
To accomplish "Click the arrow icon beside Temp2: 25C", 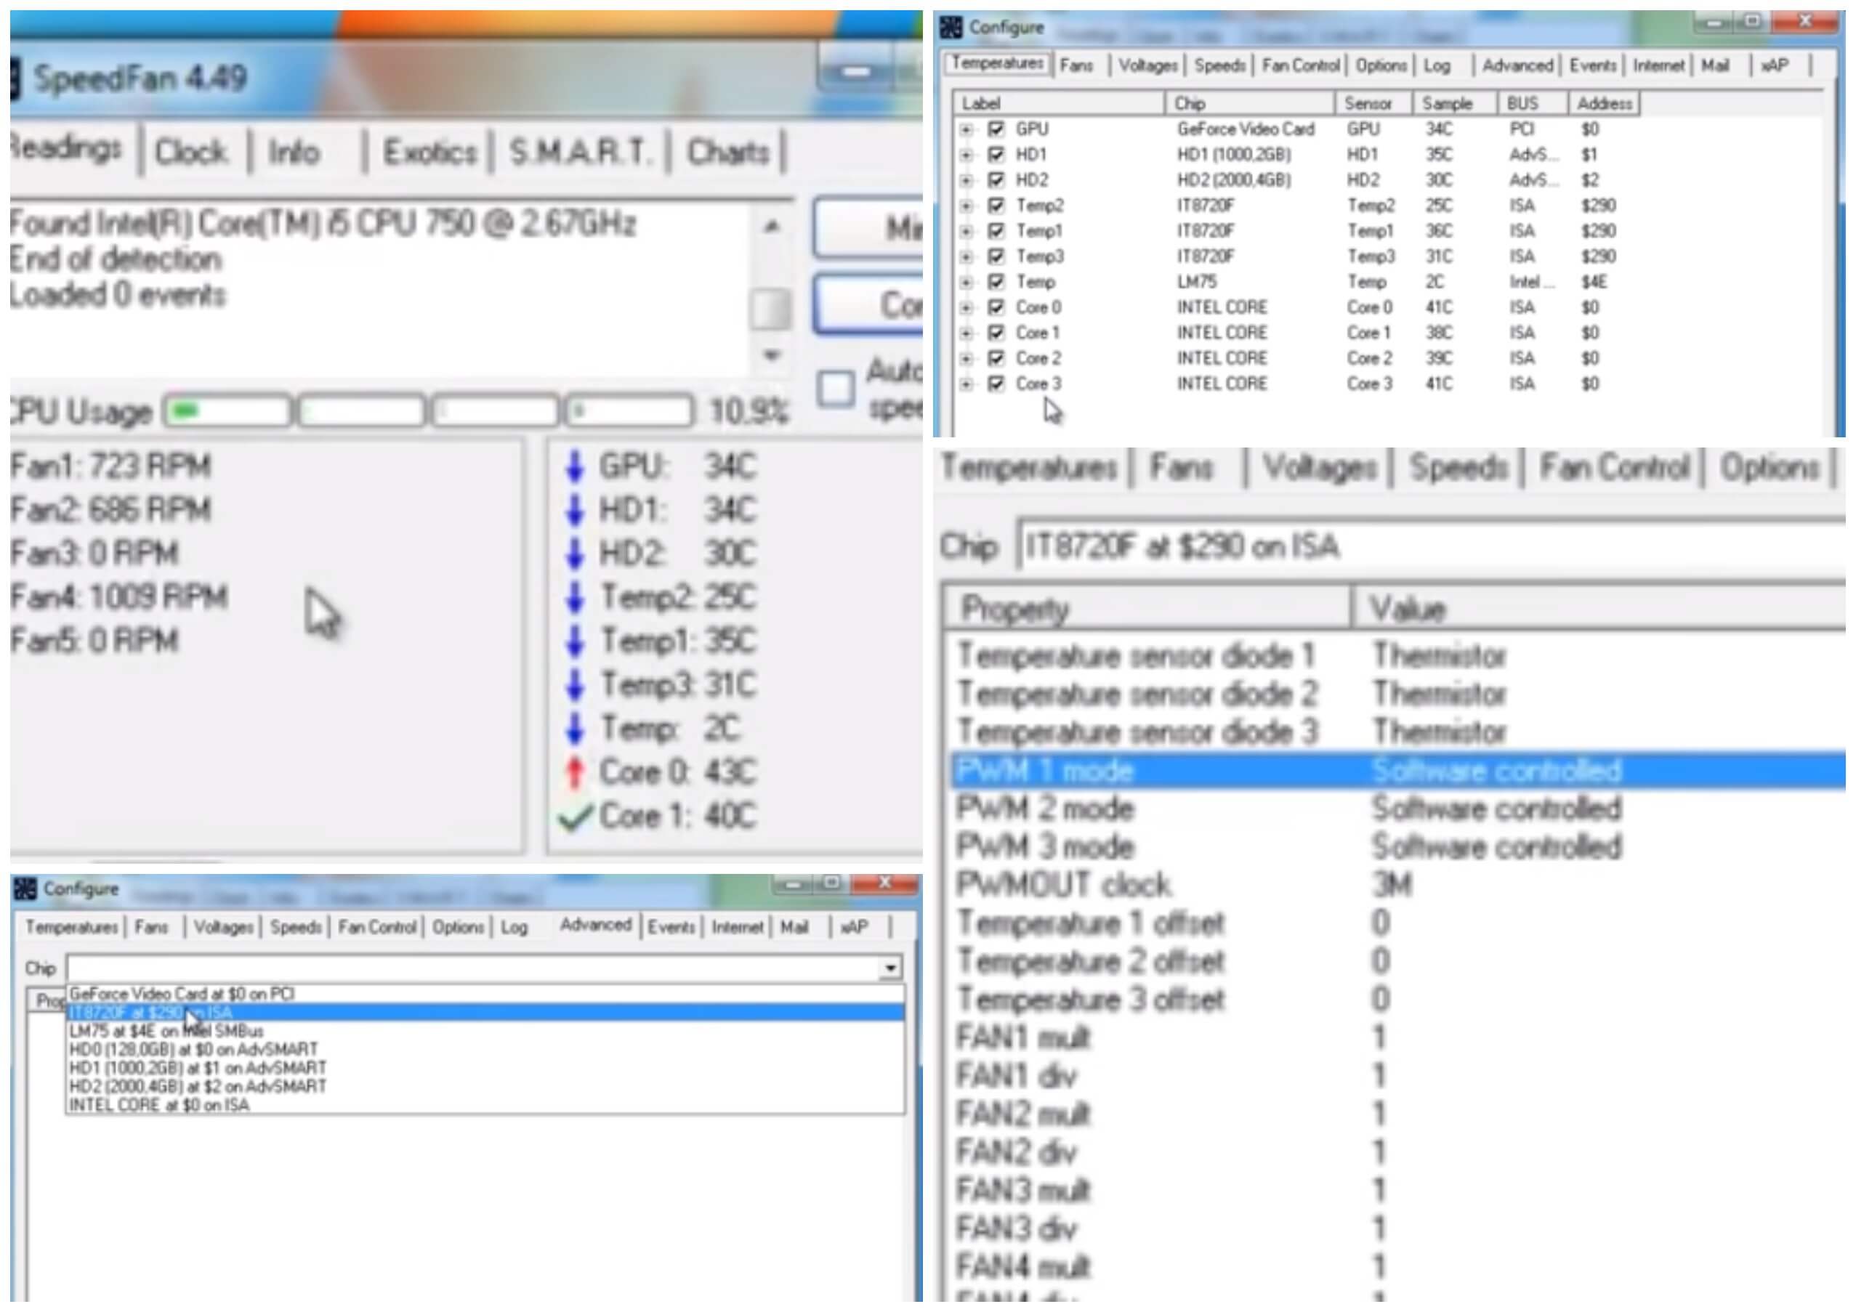I will [575, 598].
